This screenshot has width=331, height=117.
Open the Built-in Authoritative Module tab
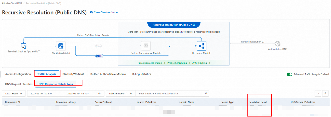[108, 74]
